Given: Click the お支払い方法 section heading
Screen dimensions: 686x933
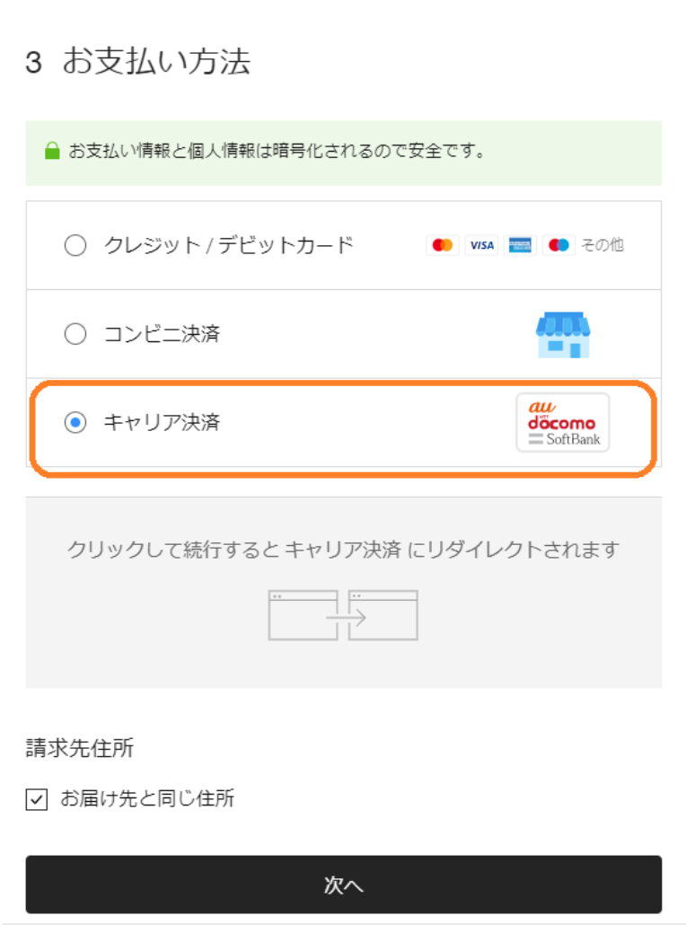Looking at the screenshot, I should (156, 61).
